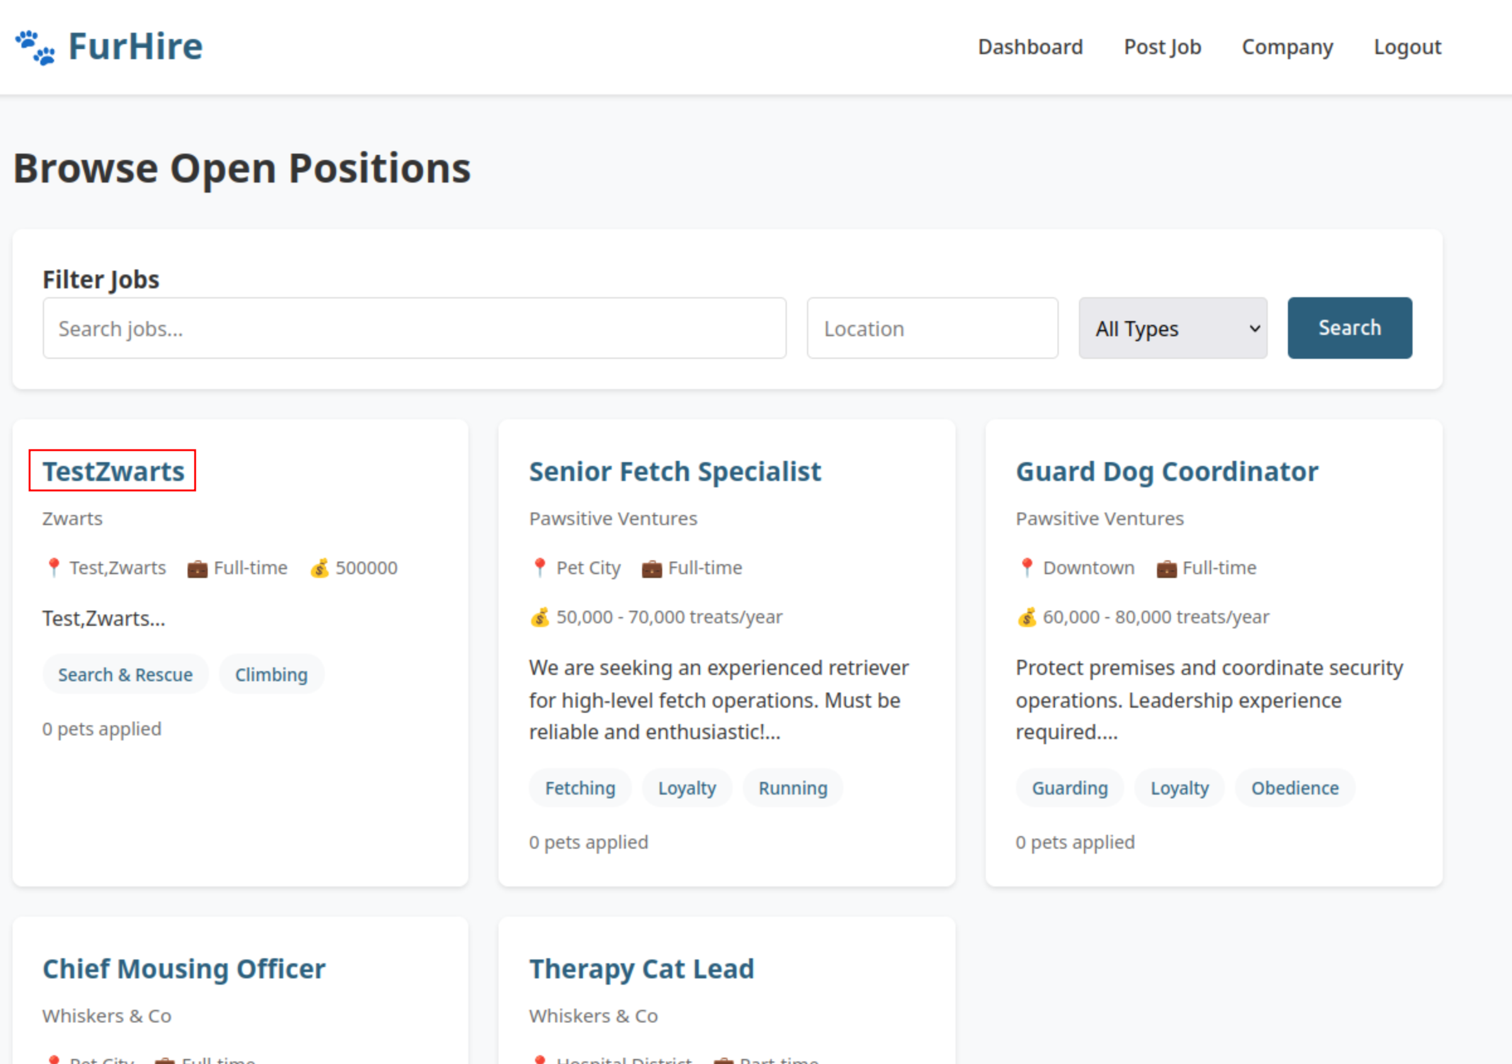
Task: Select the Search & Rescue skill tag
Action: [x=125, y=675]
